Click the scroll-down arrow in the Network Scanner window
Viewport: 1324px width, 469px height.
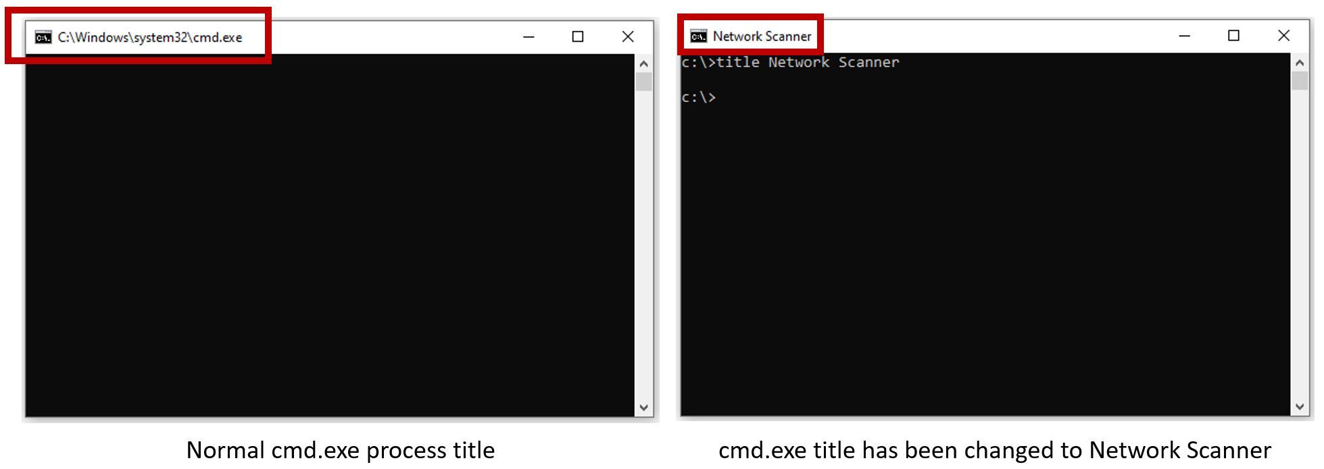tap(1299, 406)
